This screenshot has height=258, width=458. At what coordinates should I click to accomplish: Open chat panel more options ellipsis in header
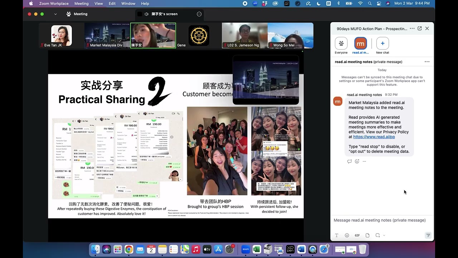click(x=412, y=28)
